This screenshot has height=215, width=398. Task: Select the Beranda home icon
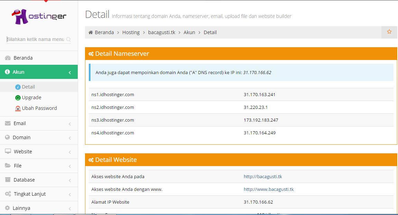[8, 57]
